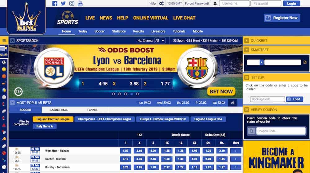Viewport: 310px width, 173px height.
Task: Click the Username input field
Action: click(234, 3)
